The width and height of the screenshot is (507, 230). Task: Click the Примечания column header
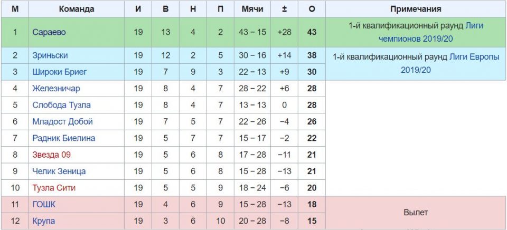pyautogui.click(x=416, y=9)
